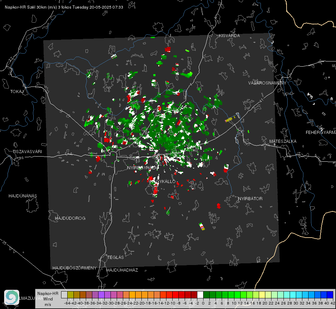Click the cyan legend swatch between 28 and 30
Viewport: 336px width, 309px height.
293,295
